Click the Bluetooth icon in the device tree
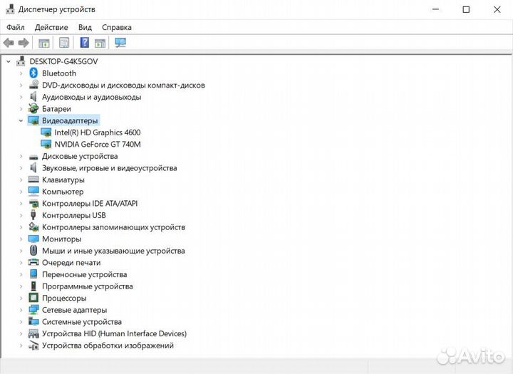The image size is (513, 374). tap(33, 73)
